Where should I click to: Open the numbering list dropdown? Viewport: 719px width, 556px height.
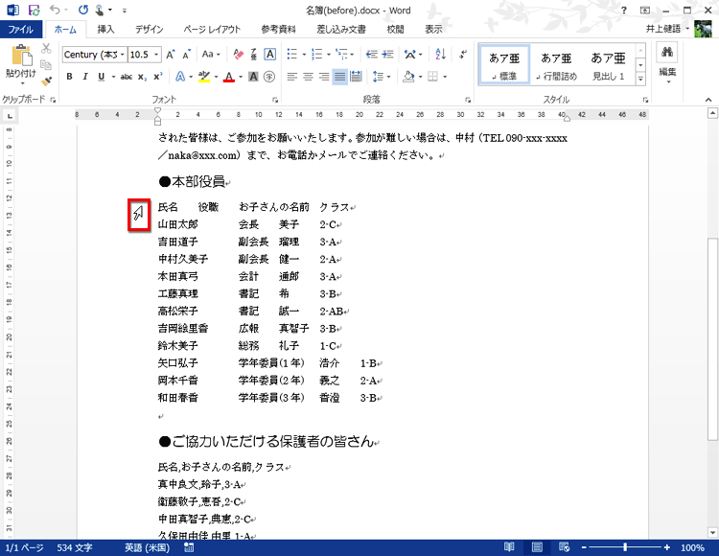pos(329,55)
